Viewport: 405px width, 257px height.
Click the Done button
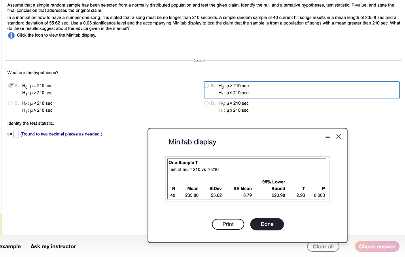click(x=267, y=224)
